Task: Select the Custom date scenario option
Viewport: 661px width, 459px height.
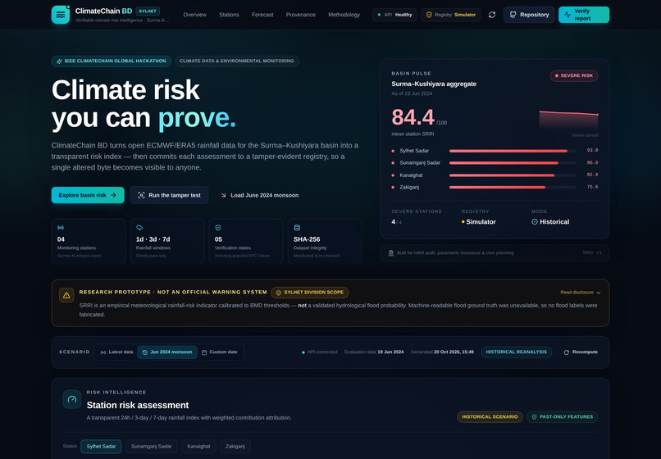Action: point(219,352)
